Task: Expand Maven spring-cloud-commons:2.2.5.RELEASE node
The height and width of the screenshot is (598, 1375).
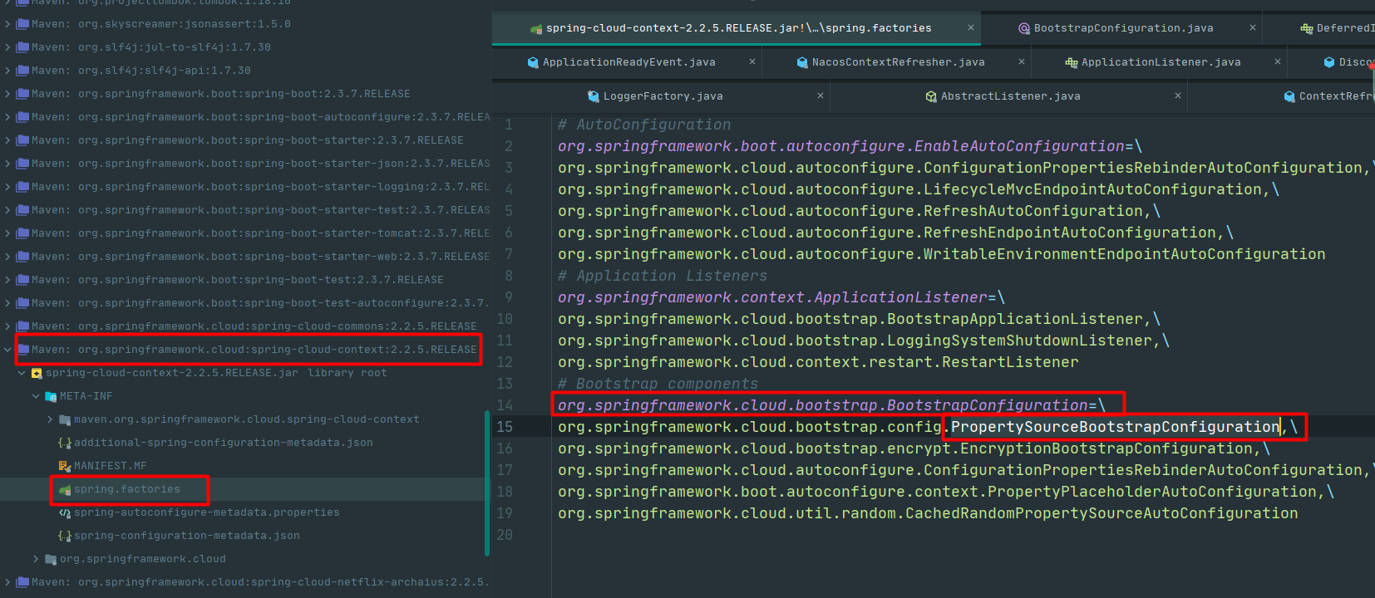Action: coord(7,326)
